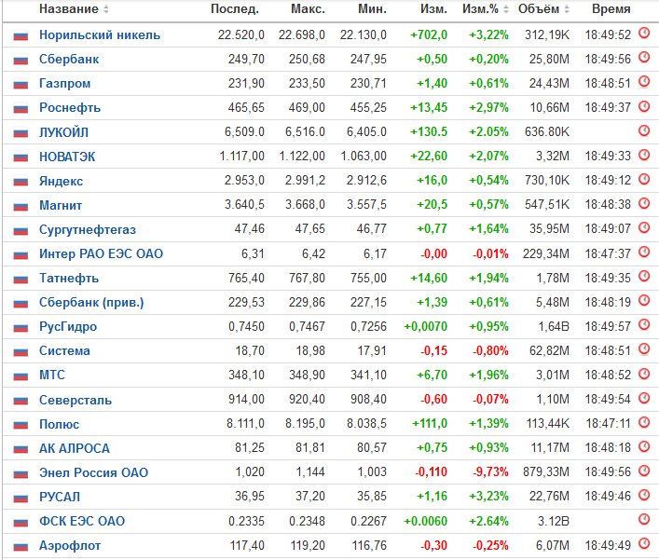
Task: Open the Интер РАО ЕЭС ОАО link
Action: coord(101,253)
